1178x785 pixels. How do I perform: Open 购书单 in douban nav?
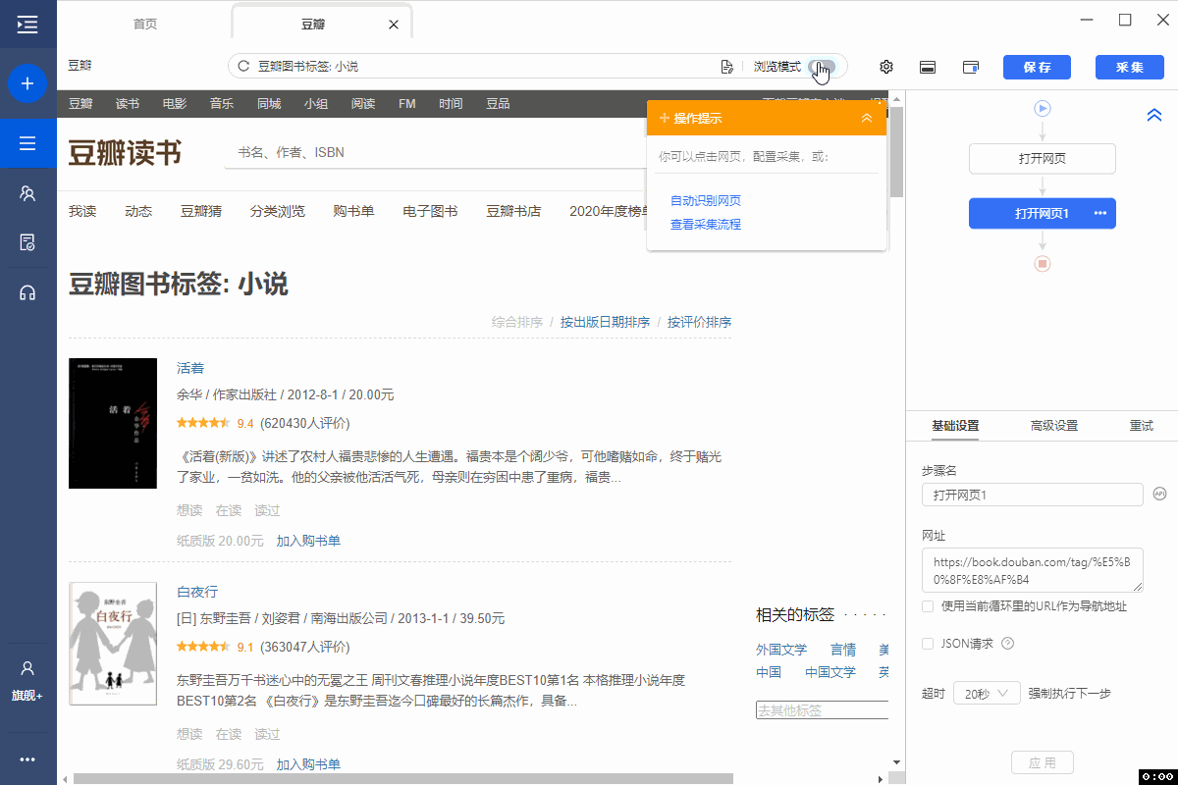[x=353, y=211]
